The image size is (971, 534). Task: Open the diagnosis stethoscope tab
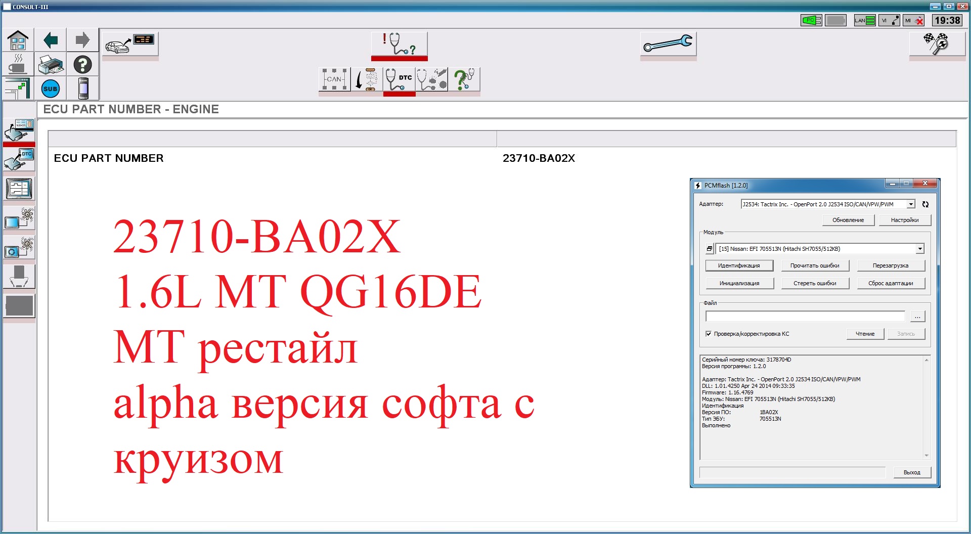[x=400, y=45]
